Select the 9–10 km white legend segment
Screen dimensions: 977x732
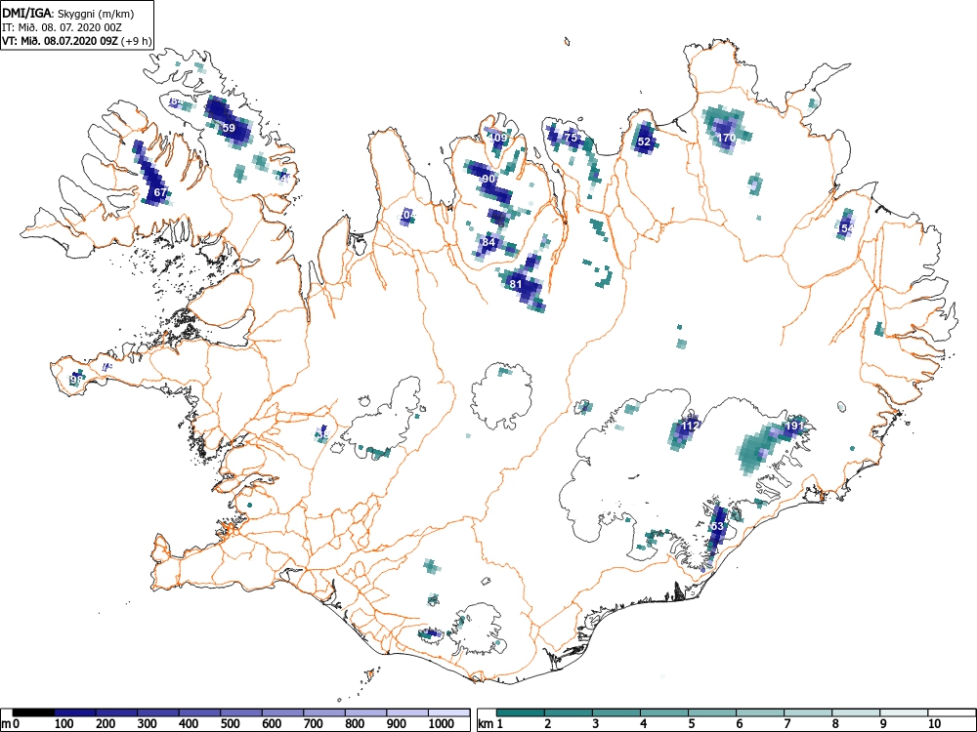[x=904, y=712]
